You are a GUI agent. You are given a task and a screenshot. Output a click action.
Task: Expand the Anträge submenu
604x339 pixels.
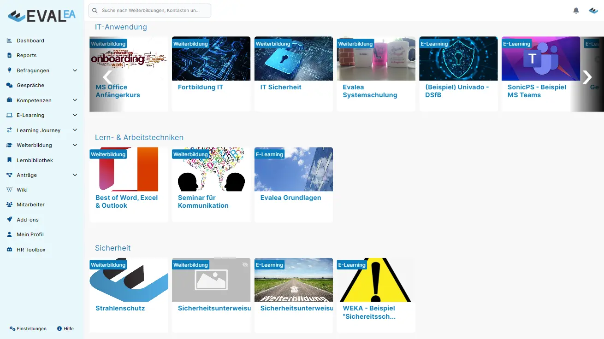click(75, 175)
